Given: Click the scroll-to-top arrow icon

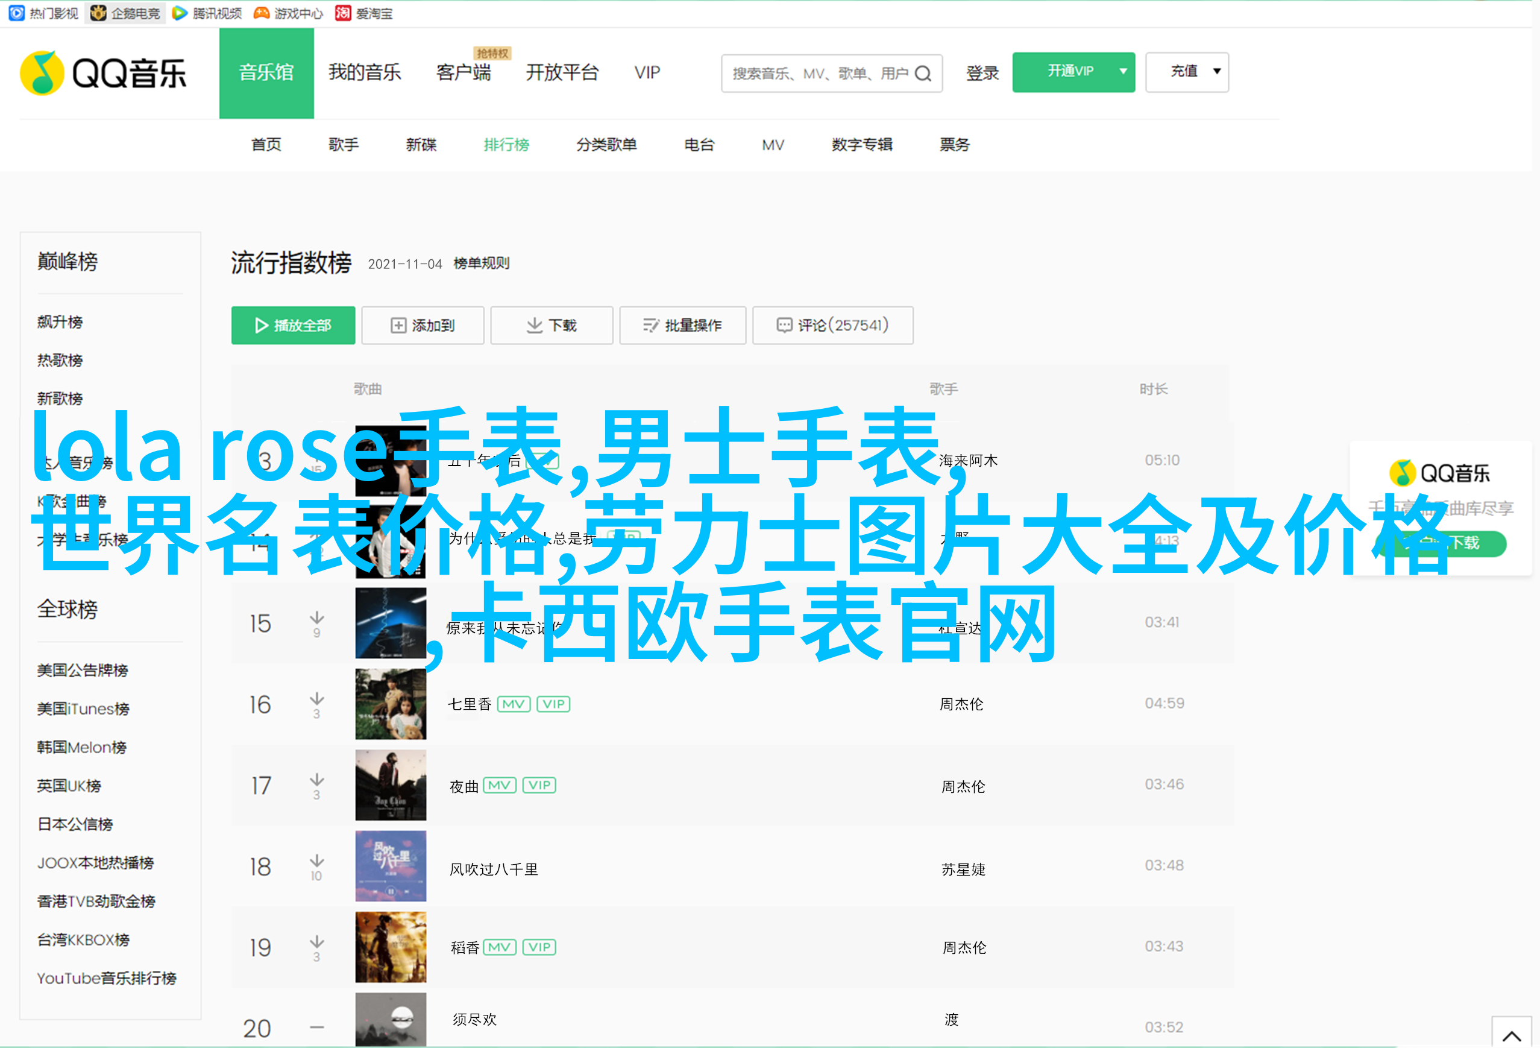Looking at the screenshot, I should tap(1511, 1035).
